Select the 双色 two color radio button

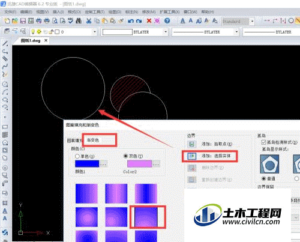125,156
